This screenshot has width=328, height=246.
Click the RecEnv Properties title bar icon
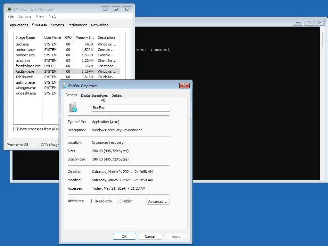coord(64,86)
